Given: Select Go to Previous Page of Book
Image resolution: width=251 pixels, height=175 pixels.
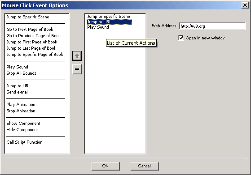Looking at the screenshot, I should click(34, 36).
